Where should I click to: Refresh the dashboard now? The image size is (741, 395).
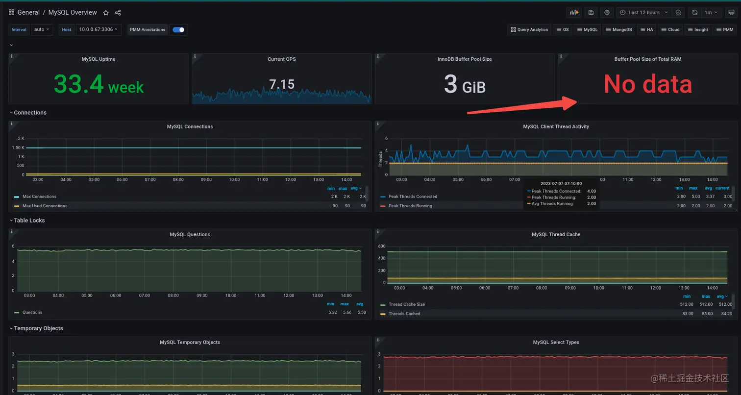point(695,13)
